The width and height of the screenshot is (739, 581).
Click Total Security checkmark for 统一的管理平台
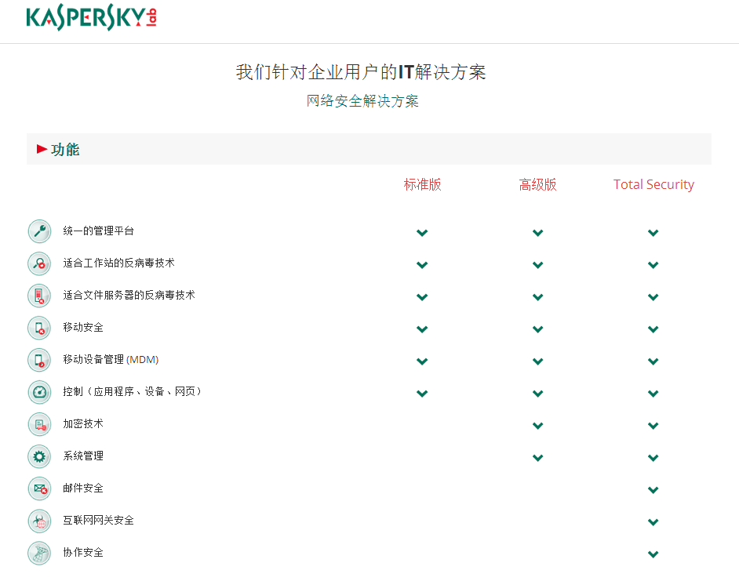[653, 233]
